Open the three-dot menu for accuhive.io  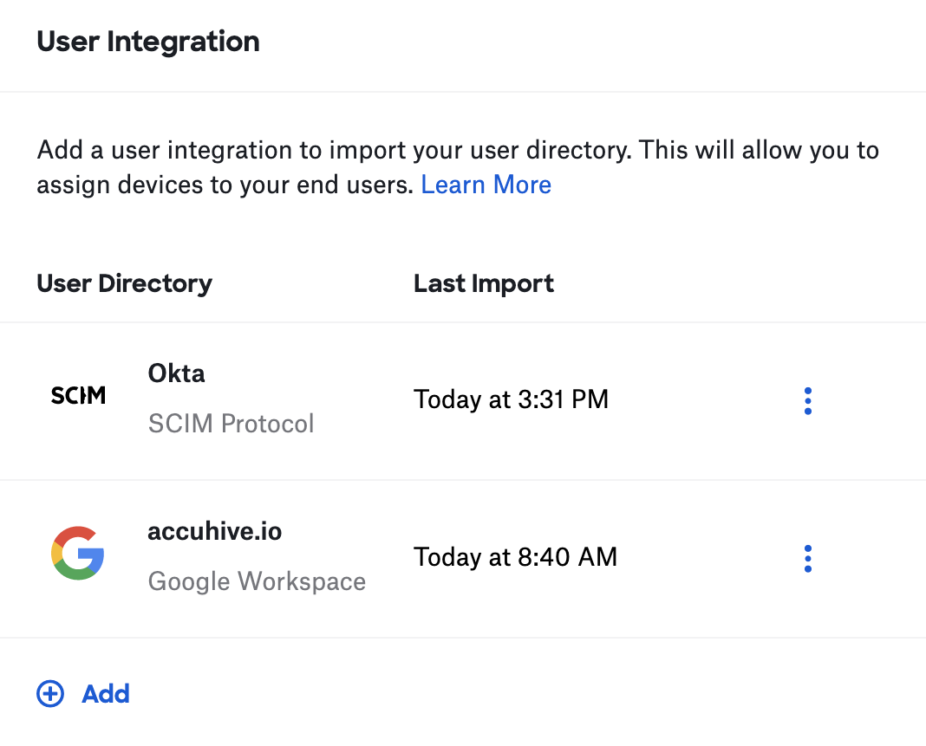pyautogui.click(x=807, y=559)
